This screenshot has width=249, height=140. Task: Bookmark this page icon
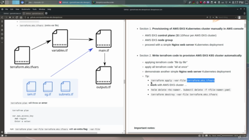point(210,17)
